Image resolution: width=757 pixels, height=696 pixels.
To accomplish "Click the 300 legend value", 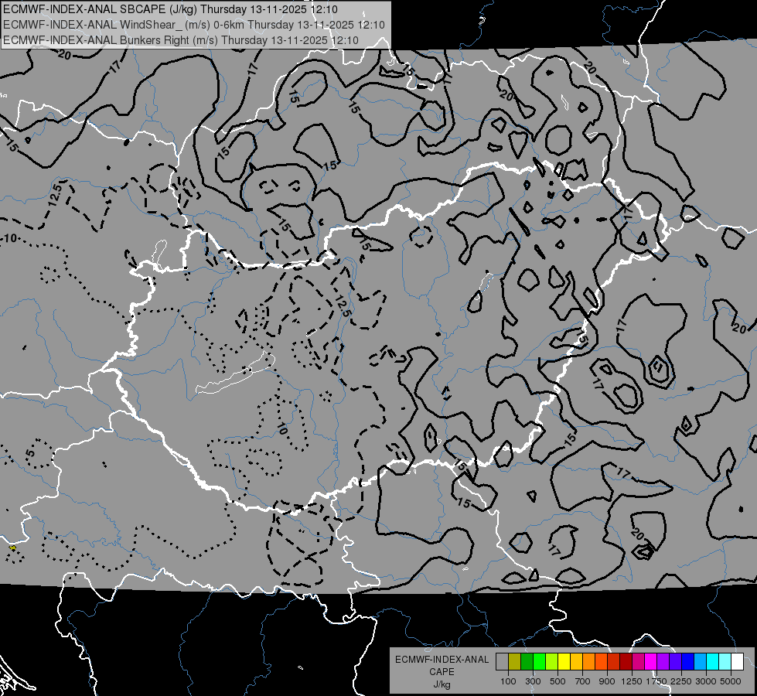I will tap(533, 681).
